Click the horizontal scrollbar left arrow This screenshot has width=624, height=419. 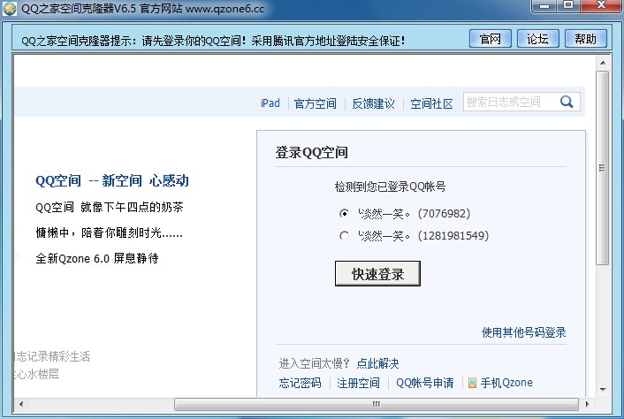point(20,404)
